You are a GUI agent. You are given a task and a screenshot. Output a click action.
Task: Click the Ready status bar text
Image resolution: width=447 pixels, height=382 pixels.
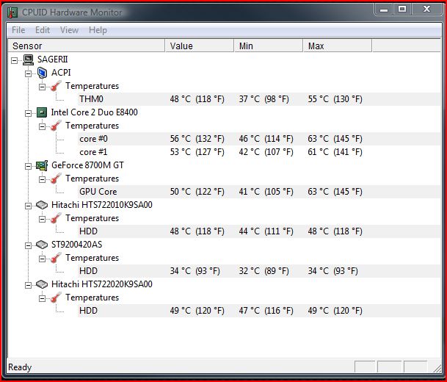click(20, 367)
